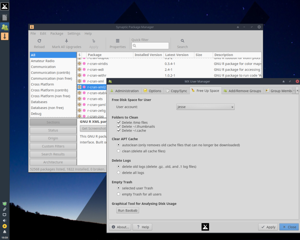The height and width of the screenshot is (240, 300).
Task: Click status box for r-cran-wdi package
Action: click(79, 69)
